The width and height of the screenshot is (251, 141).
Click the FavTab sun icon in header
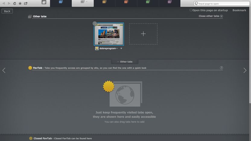click(30, 68)
